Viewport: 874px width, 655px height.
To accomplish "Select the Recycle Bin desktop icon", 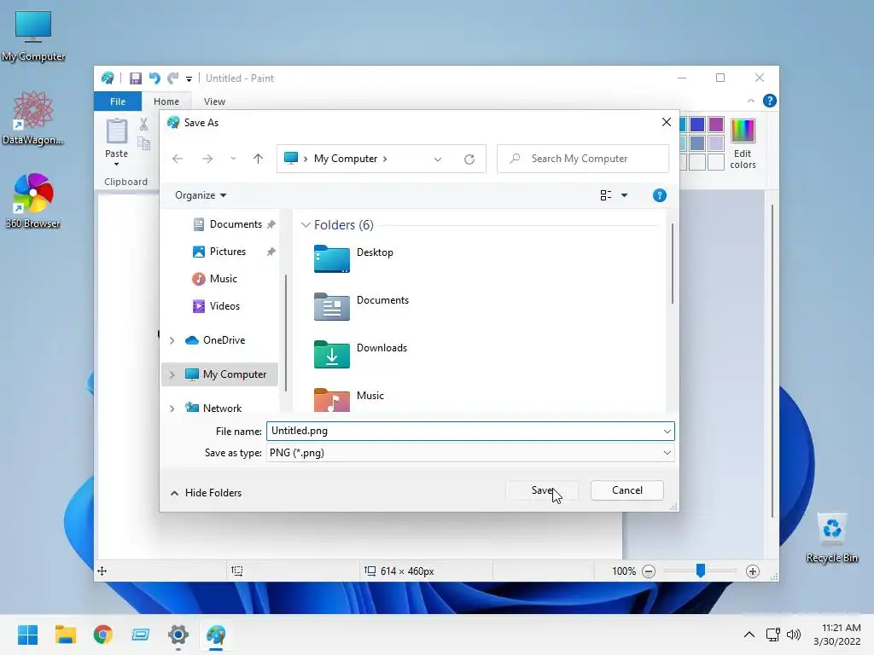I will pos(831,537).
